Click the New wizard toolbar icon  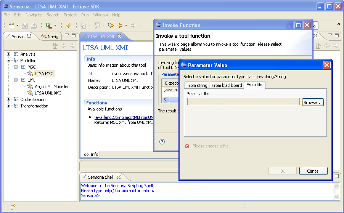[x=11, y=26]
